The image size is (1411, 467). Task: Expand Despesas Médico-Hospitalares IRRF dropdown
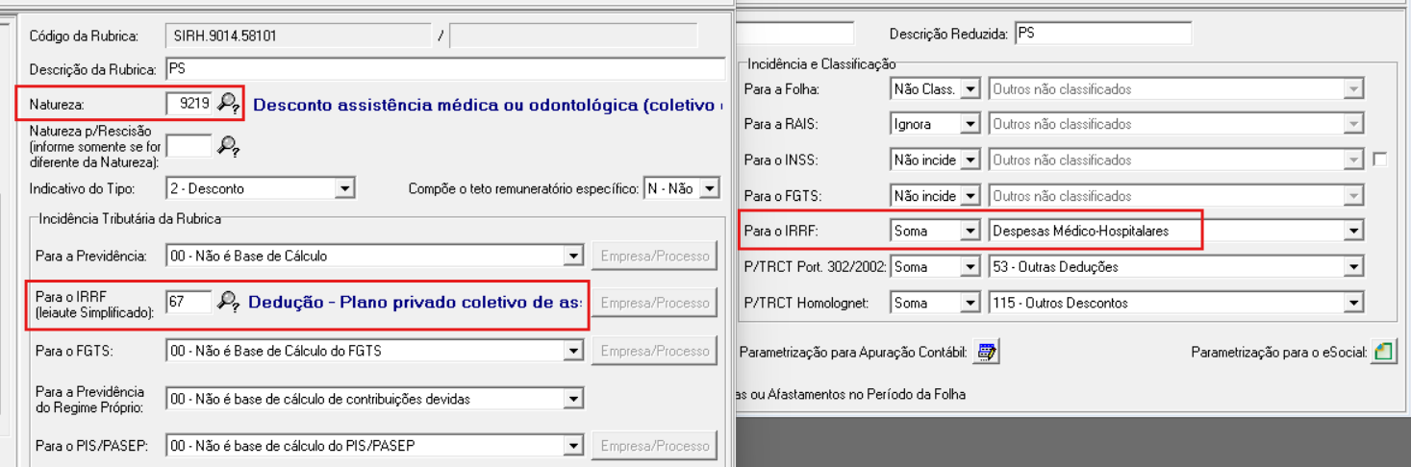(1354, 231)
